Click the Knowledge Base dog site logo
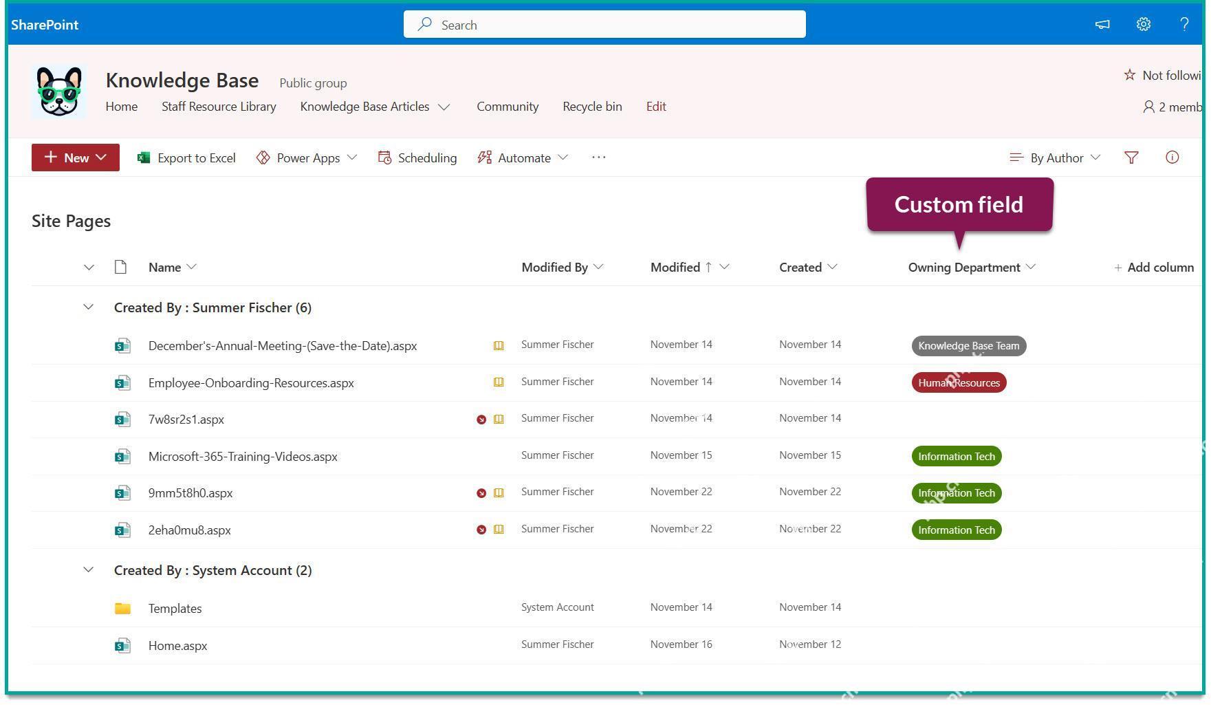The image size is (1211, 705). [59, 91]
